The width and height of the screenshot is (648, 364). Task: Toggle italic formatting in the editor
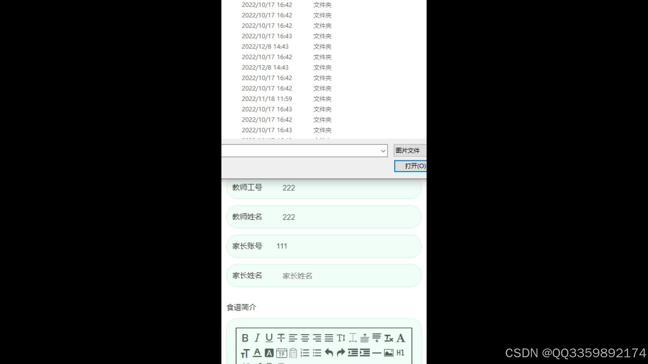tap(257, 338)
